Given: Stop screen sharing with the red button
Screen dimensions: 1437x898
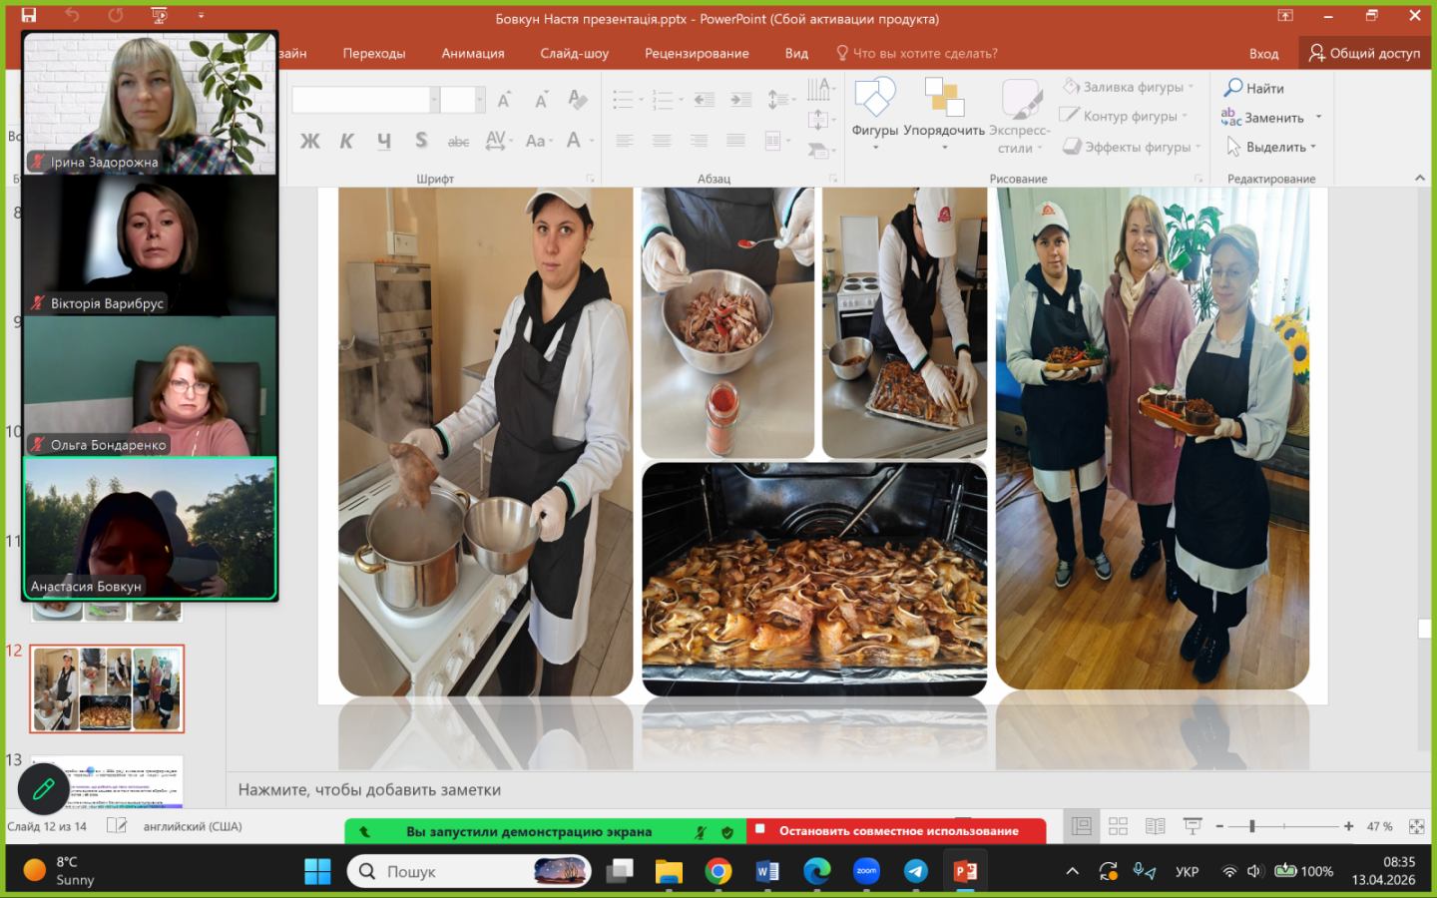Looking at the screenshot, I should pyautogui.click(x=897, y=830).
